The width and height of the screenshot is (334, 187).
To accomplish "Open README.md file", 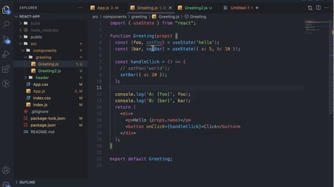I will pyautogui.click(x=42, y=132).
